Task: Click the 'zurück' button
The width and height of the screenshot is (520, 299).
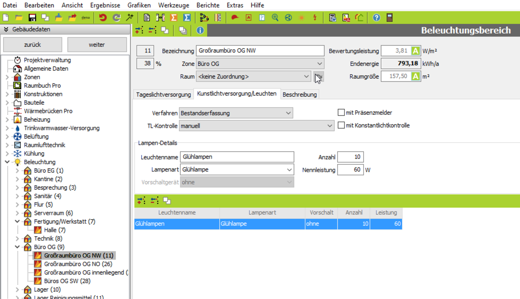Action: point(32,45)
